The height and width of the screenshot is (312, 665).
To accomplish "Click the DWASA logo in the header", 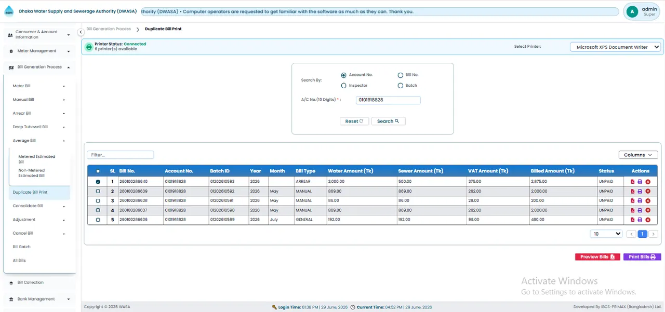I will point(9,11).
